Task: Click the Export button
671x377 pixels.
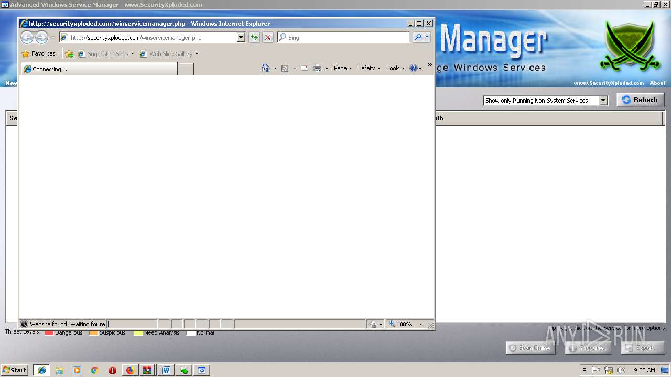Action: coord(643,348)
